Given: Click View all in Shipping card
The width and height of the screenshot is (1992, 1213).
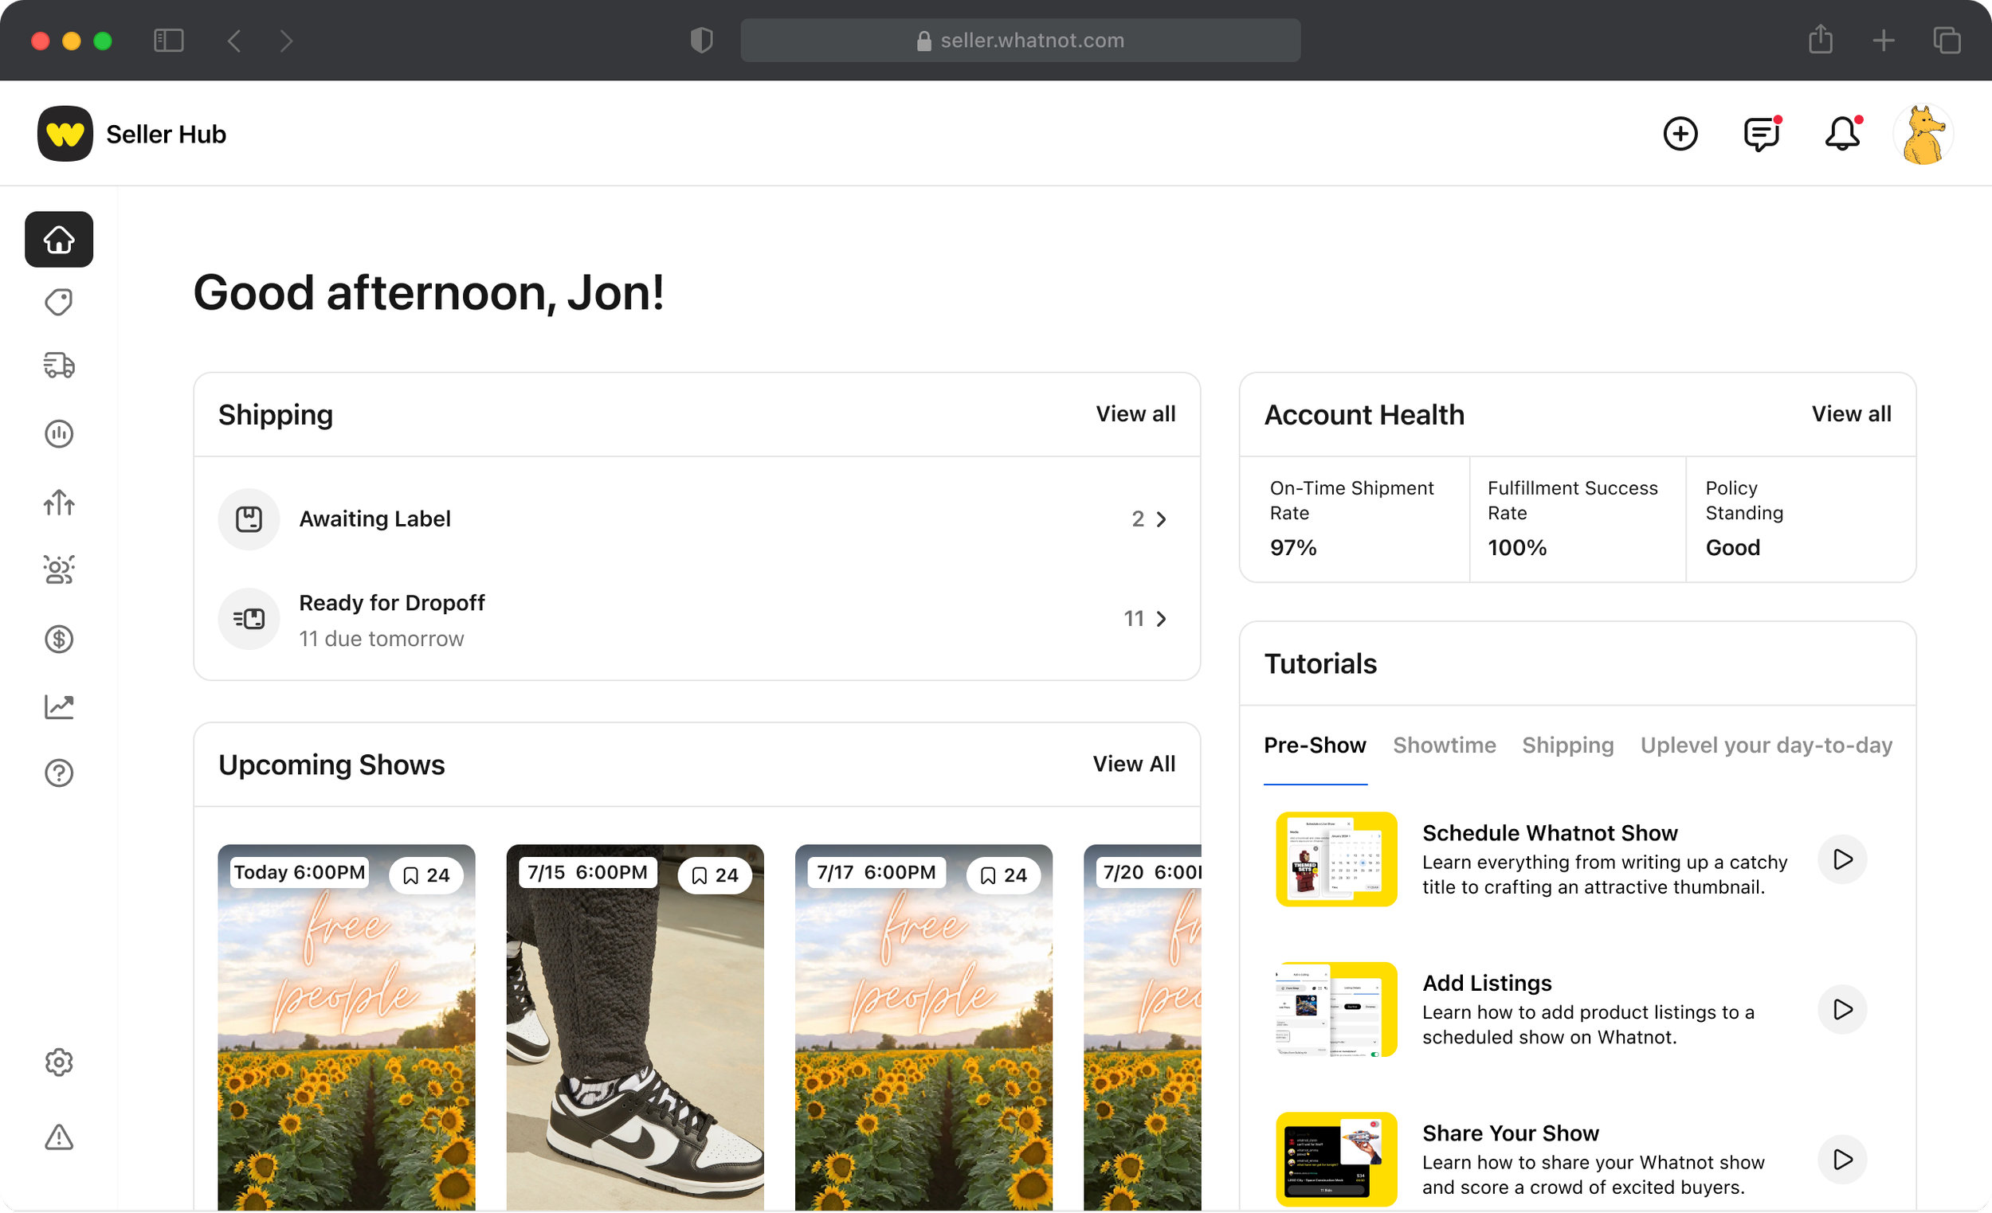Looking at the screenshot, I should (1135, 414).
